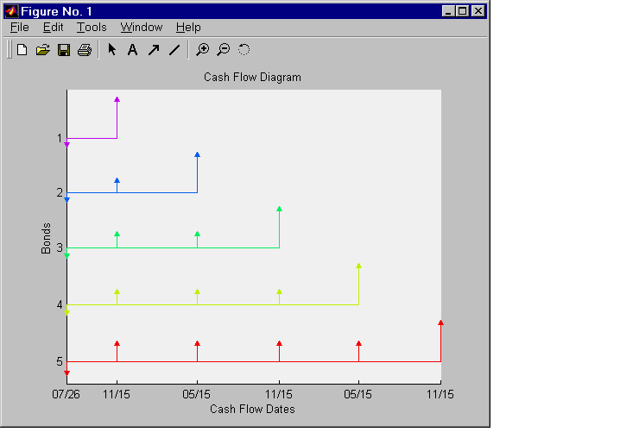This screenshot has height=432, width=639.
Task: Print figure using the printer icon
Action: click(x=85, y=50)
